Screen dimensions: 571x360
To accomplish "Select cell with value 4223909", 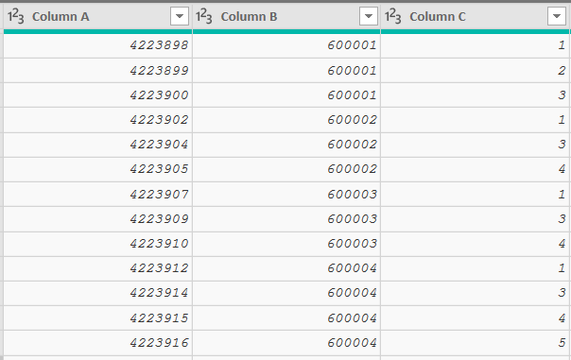I will [x=98, y=219].
